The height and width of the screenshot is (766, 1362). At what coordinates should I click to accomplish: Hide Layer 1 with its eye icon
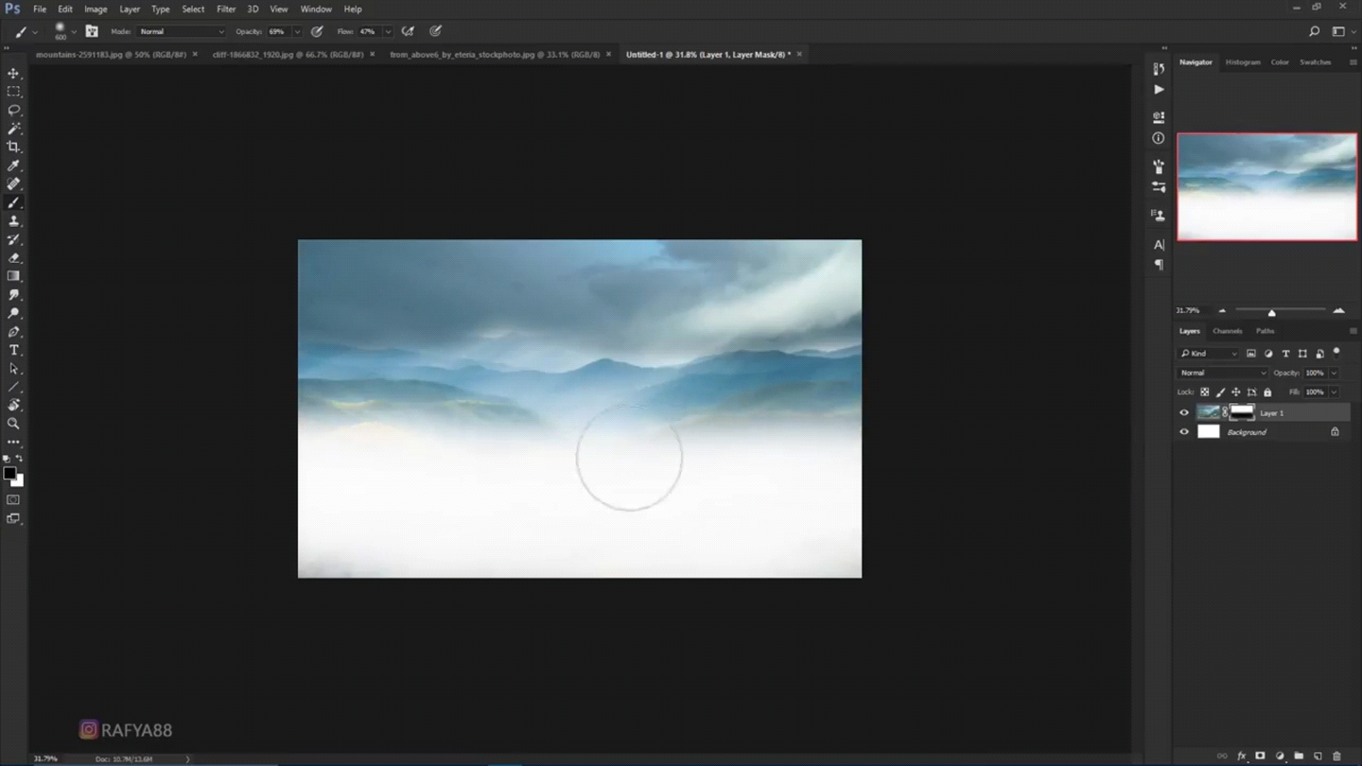1184,412
